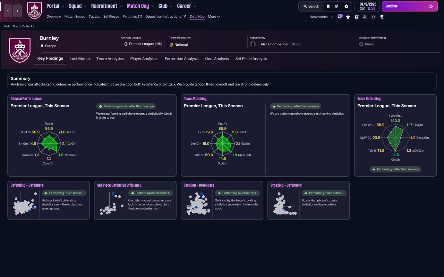
Task: Open the Team Attacking radar chart
Action: tap(223, 144)
